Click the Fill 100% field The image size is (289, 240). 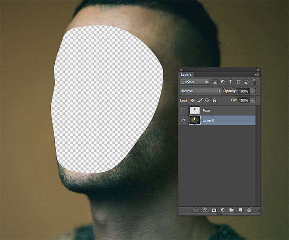click(243, 100)
